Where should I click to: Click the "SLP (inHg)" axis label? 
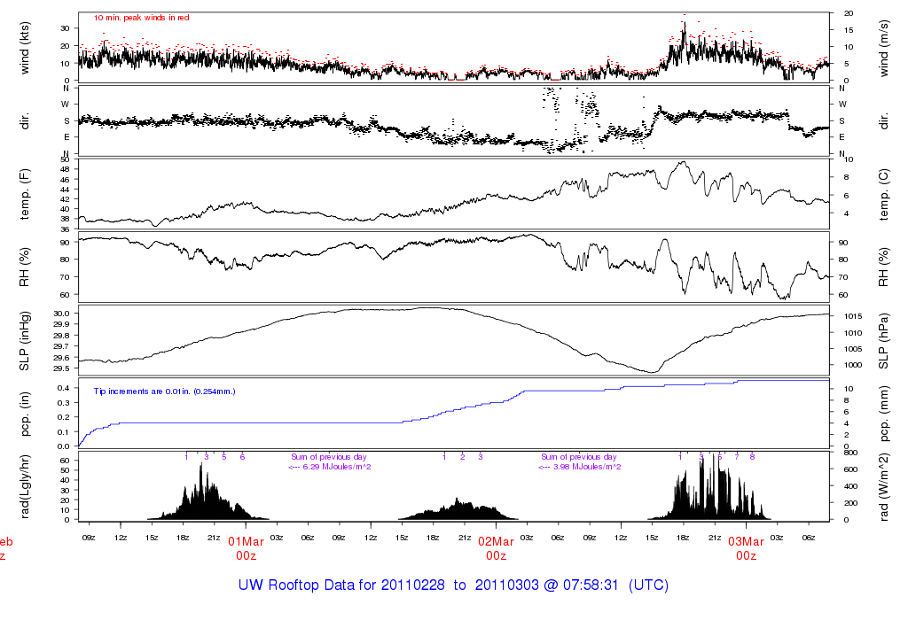coord(24,341)
